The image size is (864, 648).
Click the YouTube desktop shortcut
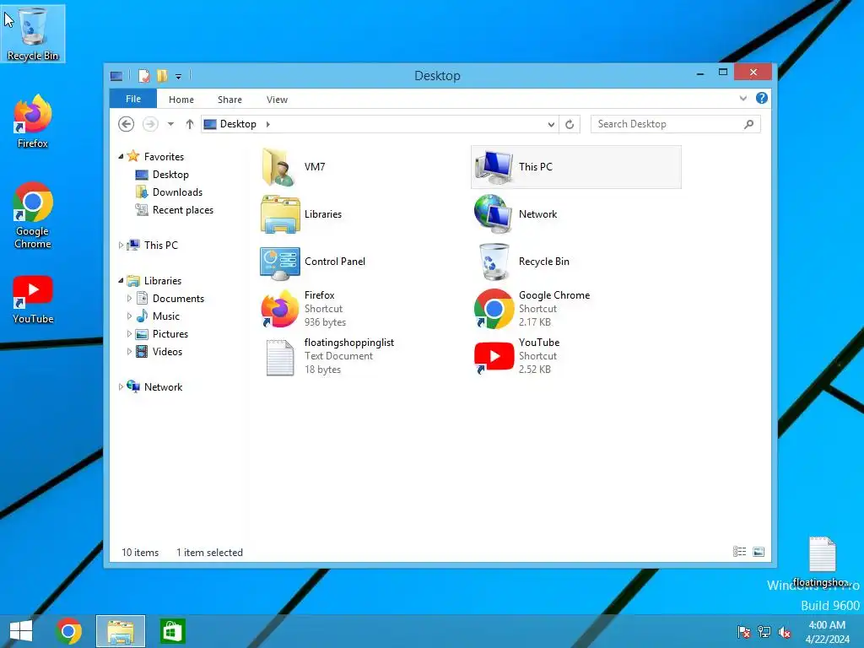(33, 300)
